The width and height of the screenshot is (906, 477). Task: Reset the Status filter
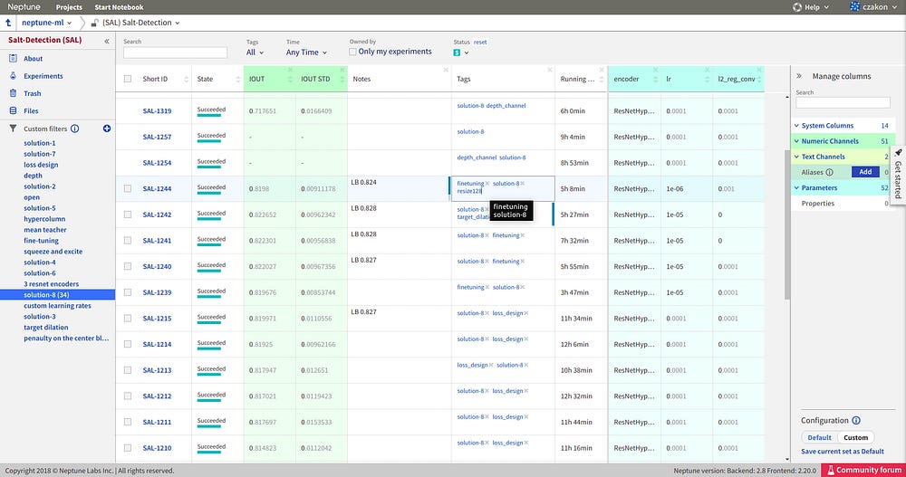(480, 43)
